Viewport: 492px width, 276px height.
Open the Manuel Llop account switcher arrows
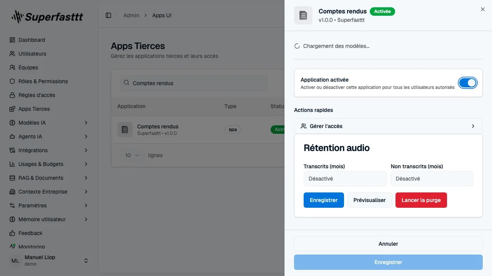click(x=86, y=261)
